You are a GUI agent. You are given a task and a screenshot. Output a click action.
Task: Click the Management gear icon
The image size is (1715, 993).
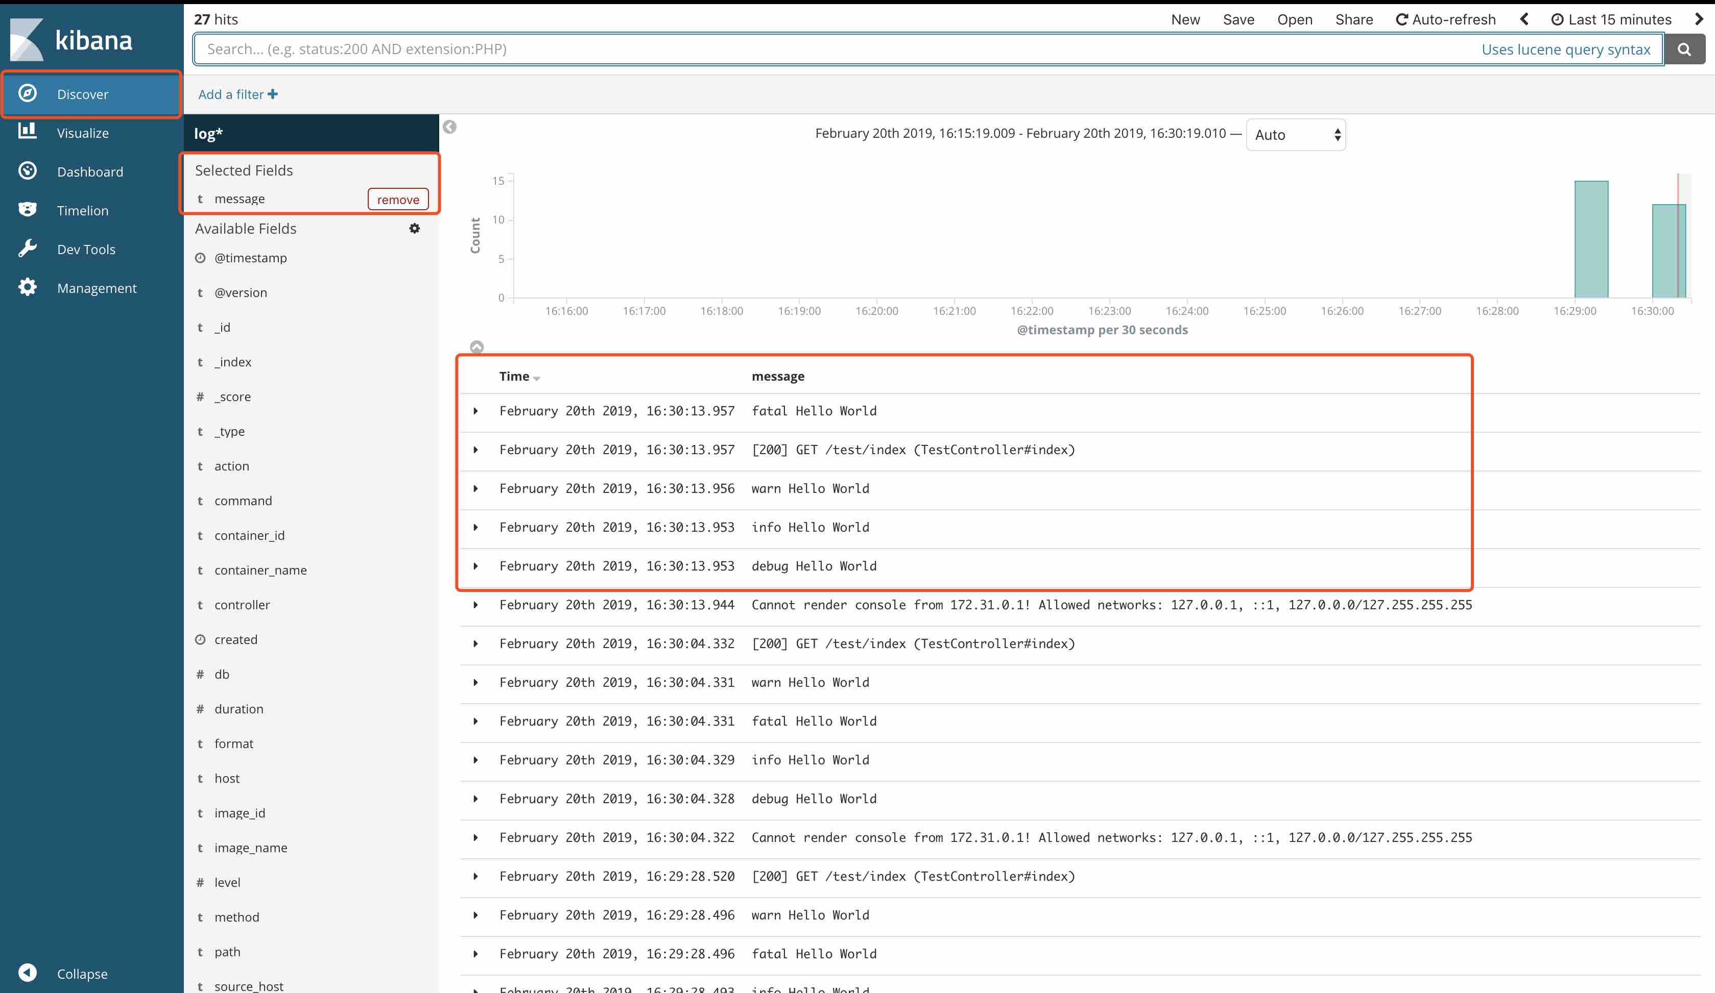click(27, 287)
